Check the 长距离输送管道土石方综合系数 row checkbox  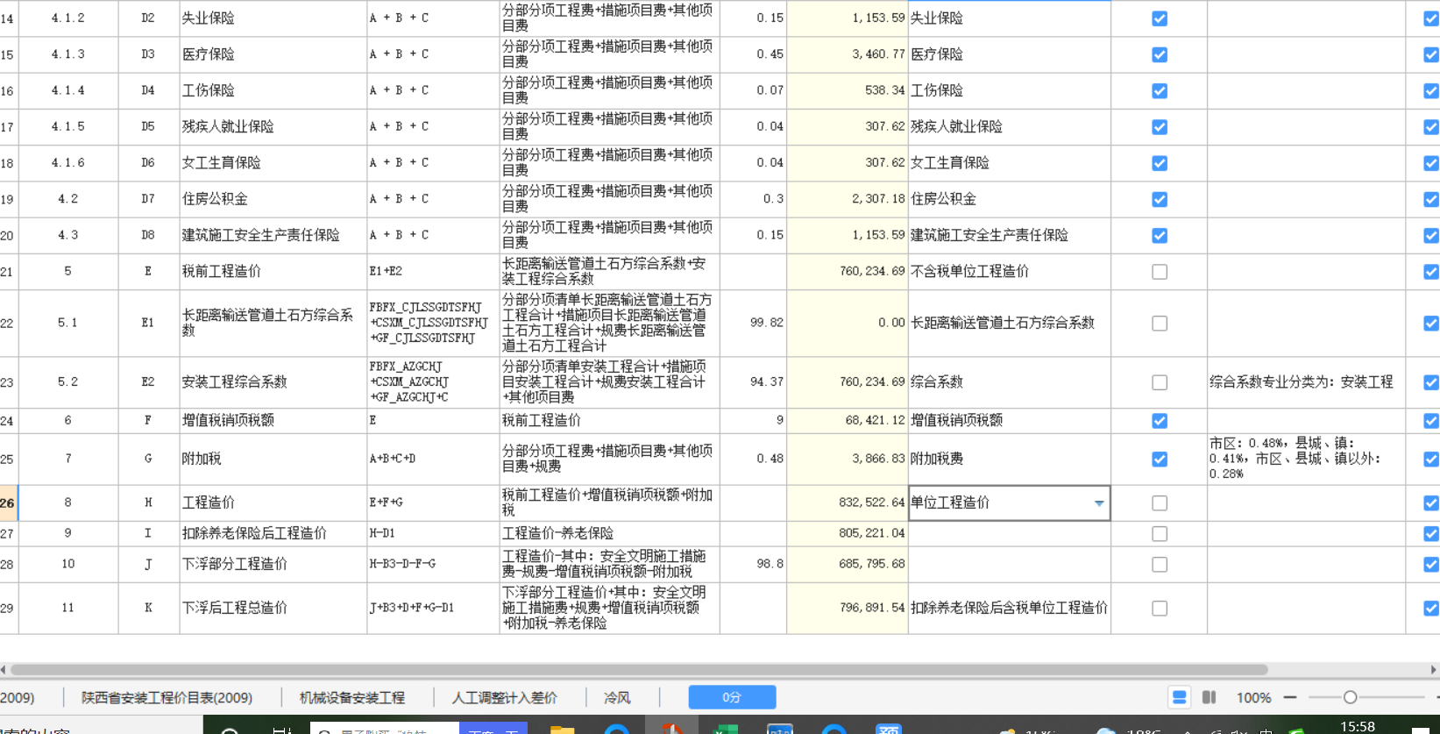point(1160,324)
